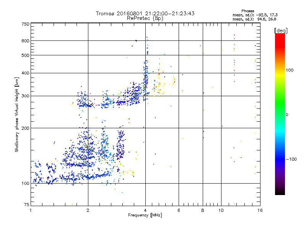Click the y-axis tick label '200'
The image size is (306, 229).
[25, 128]
